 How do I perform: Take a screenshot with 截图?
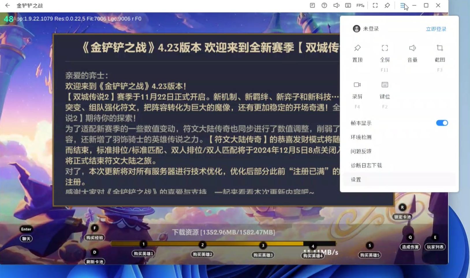[440, 58]
